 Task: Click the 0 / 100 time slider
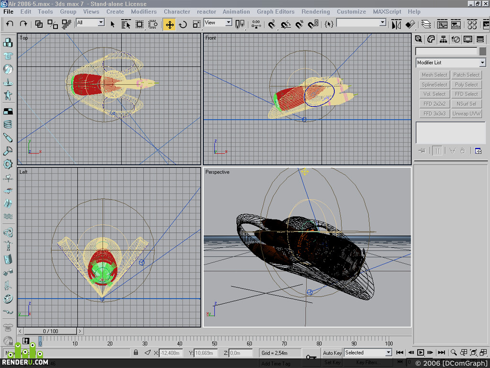click(50, 331)
